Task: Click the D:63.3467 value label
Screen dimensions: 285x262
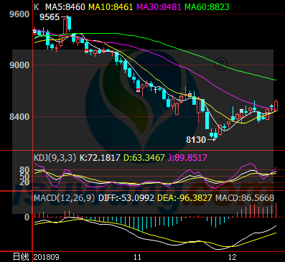Action: click(x=144, y=158)
